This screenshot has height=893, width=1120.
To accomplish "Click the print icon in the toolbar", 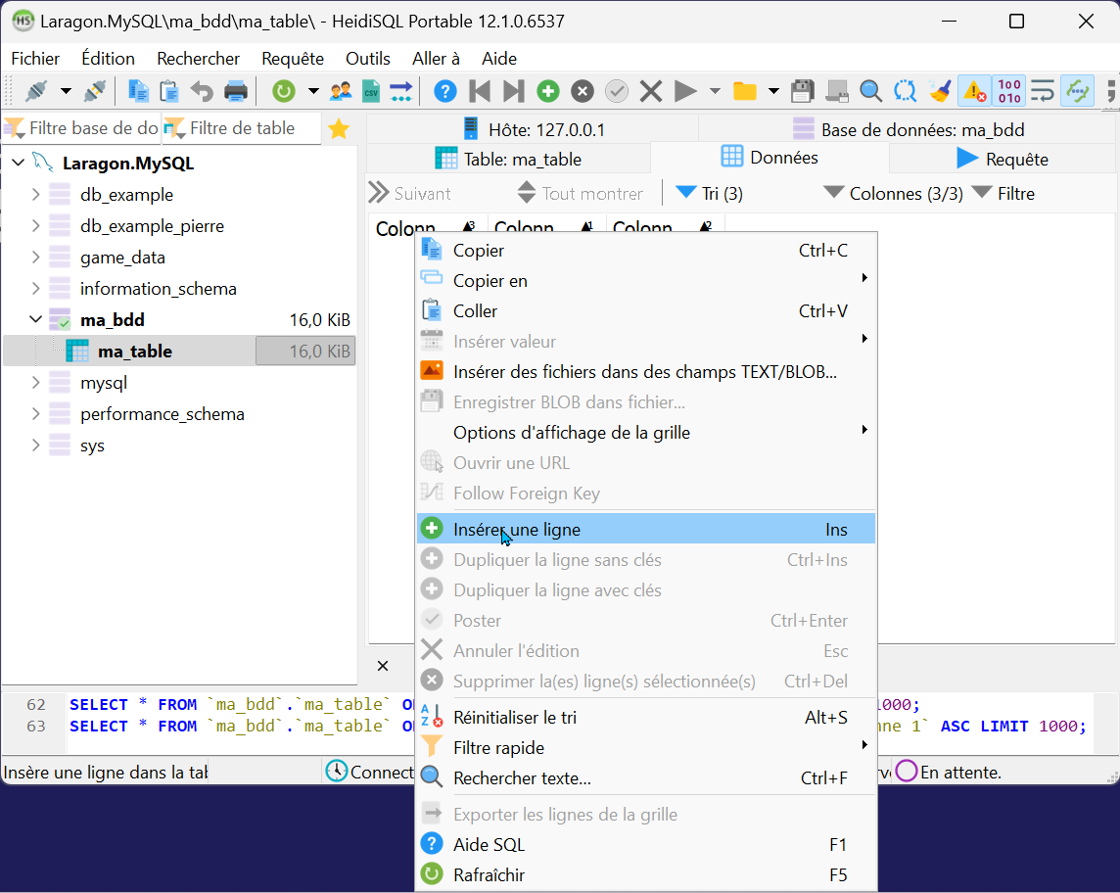I will (x=236, y=91).
